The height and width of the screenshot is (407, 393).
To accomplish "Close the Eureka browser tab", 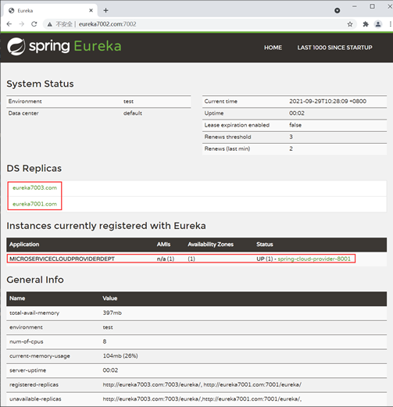I will click(91, 10).
